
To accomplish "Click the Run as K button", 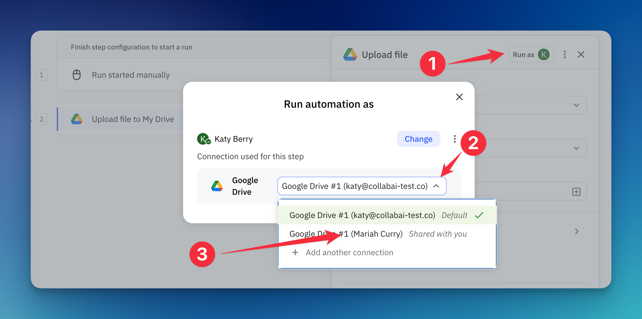I will pyautogui.click(x=531, y=54).
